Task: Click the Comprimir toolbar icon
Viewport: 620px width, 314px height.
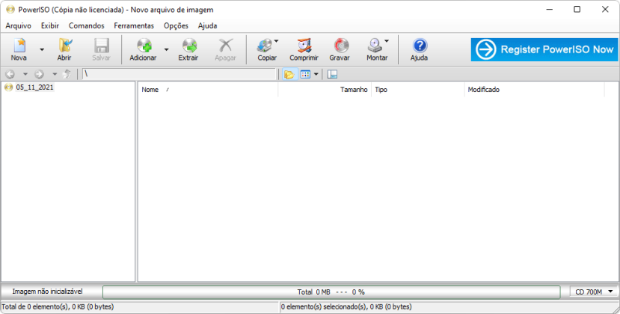Action: coord(304,49)
